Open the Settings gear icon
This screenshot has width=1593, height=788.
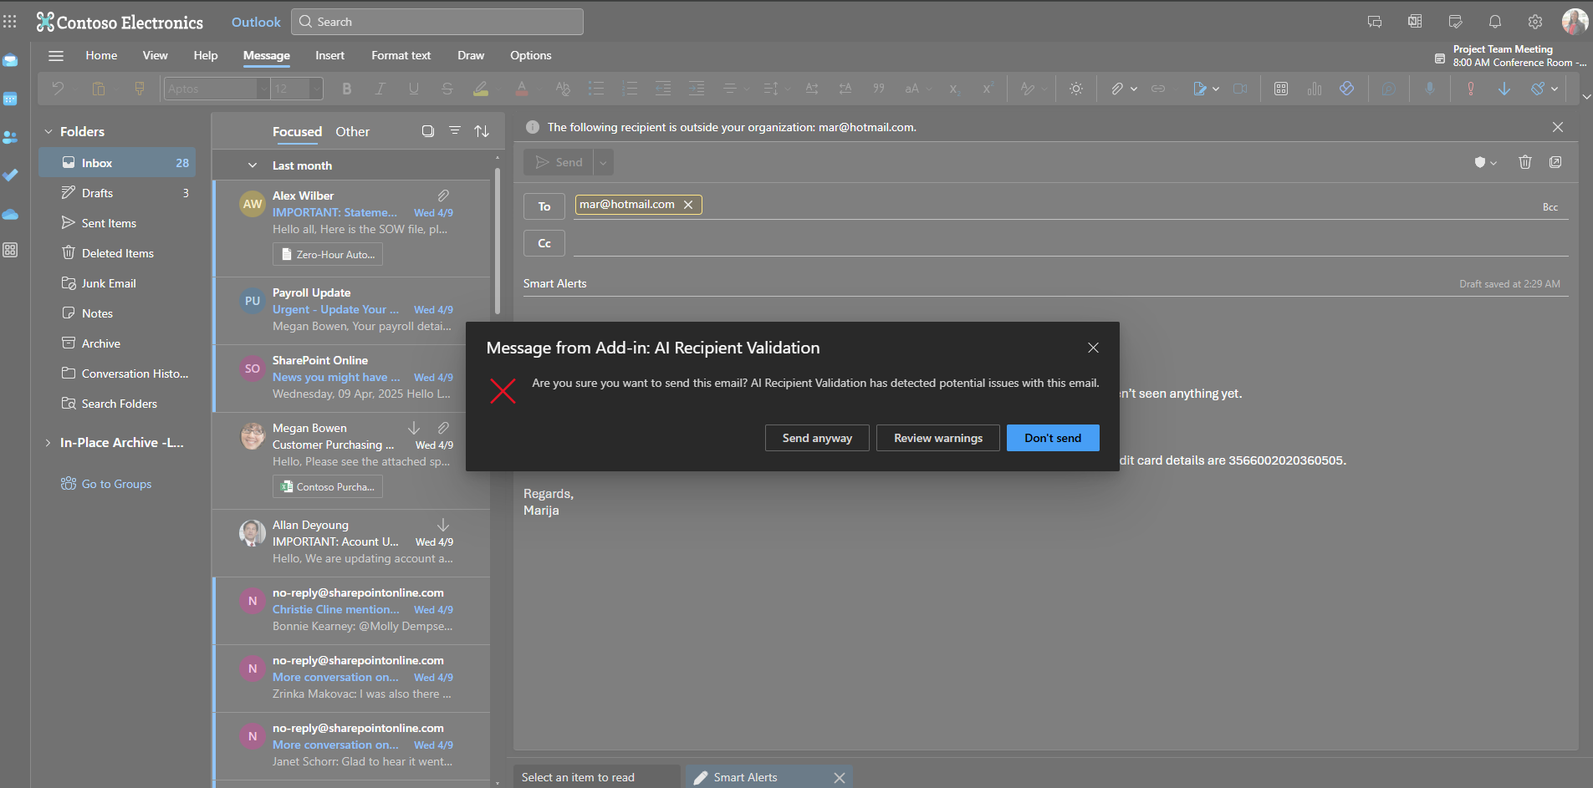point(1535,22)
